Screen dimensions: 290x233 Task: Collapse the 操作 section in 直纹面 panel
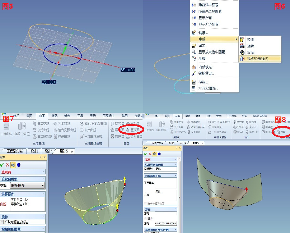(43, 216)
